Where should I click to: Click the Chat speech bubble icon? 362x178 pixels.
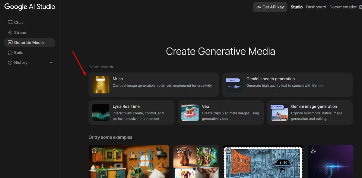(10, 23)
